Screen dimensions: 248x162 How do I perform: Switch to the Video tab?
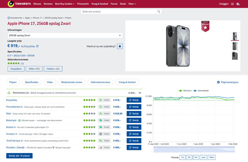pos(50,82)
